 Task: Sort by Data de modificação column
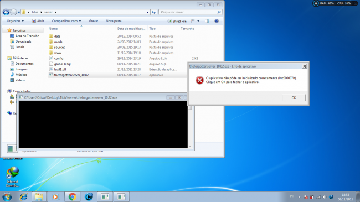(131, 29)
